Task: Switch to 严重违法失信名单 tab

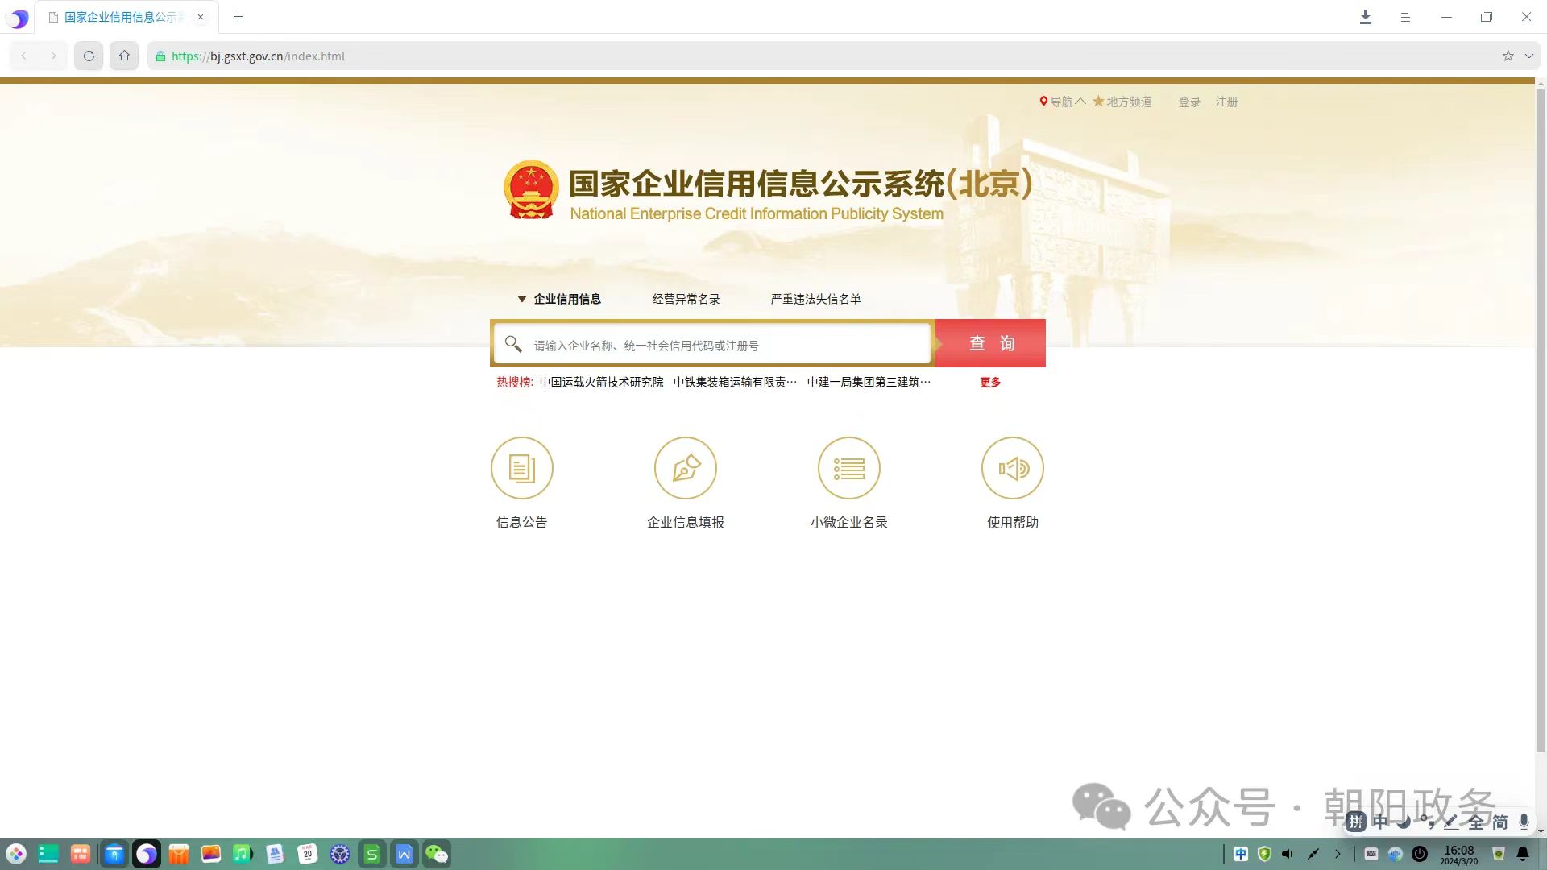Action: pos(815,299)
